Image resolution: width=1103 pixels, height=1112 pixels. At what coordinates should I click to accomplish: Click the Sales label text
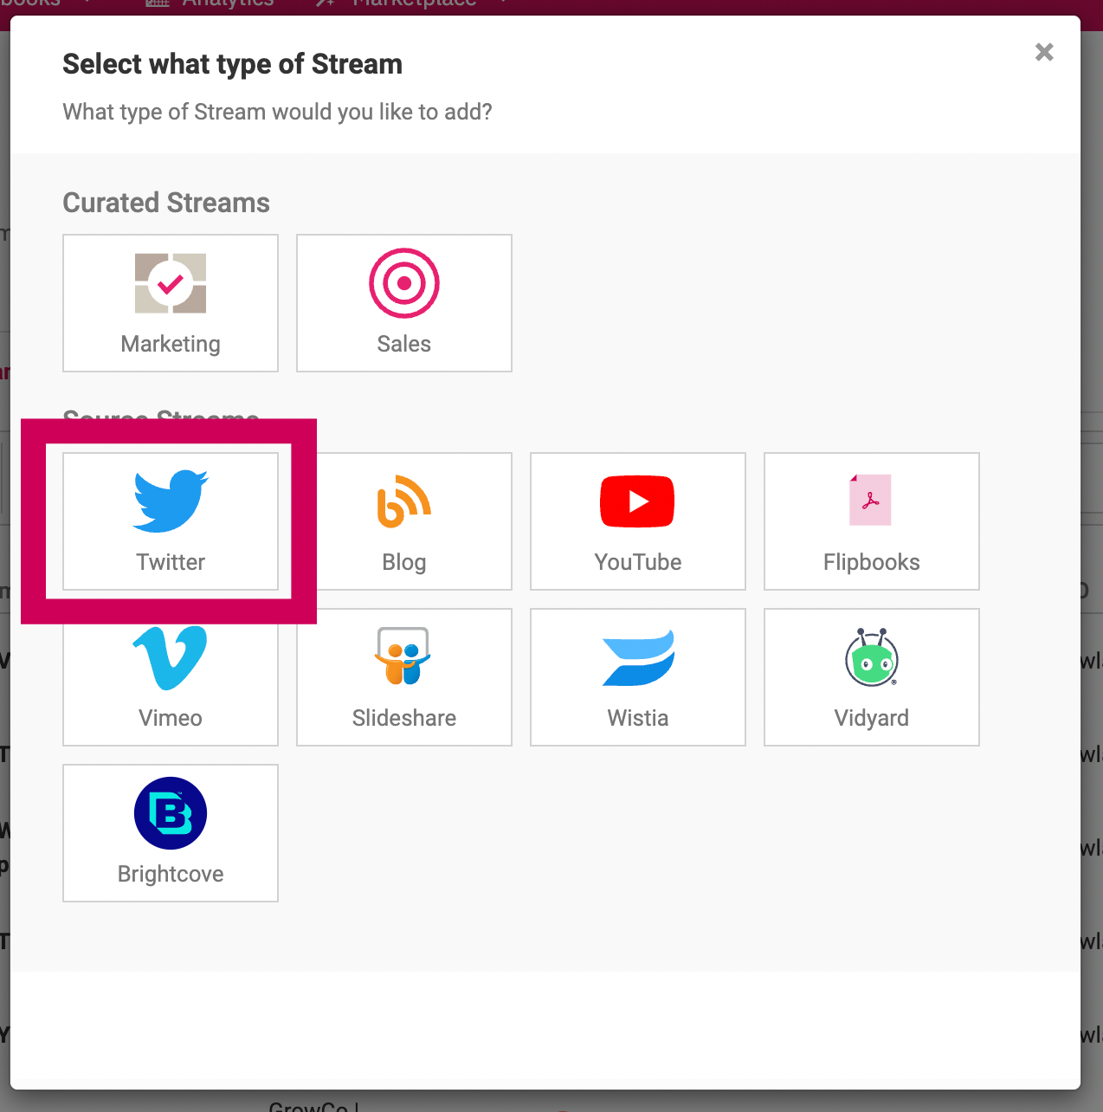click(x=404, y=344)
